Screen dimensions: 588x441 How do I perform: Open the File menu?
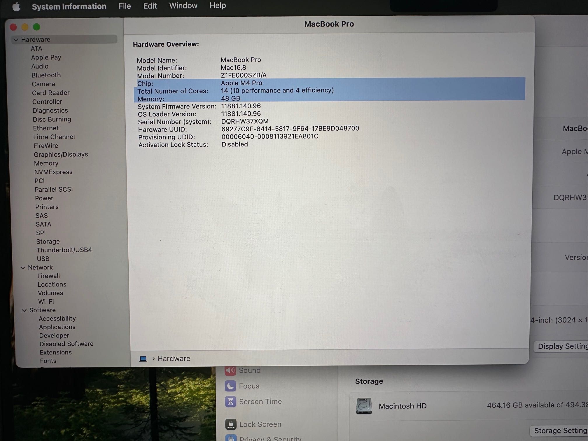point(125,6)
